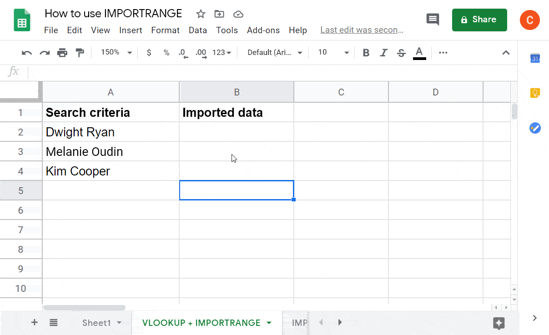This screenshot has width=549, height=335.
Task: Open the Explore button at bottom right
Action: [x=499, y=323]
